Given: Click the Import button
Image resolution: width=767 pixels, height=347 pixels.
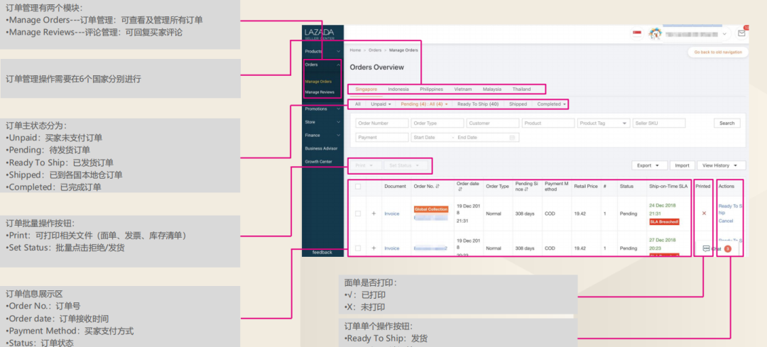Looking at the screenshot, I should pyautogui.click(x=682, y=165).
